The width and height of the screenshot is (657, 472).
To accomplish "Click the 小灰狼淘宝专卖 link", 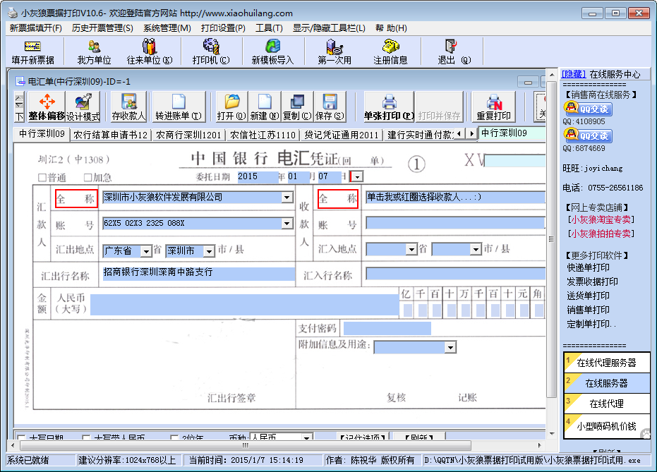I will pyautogui.click(x=601, y=219).
